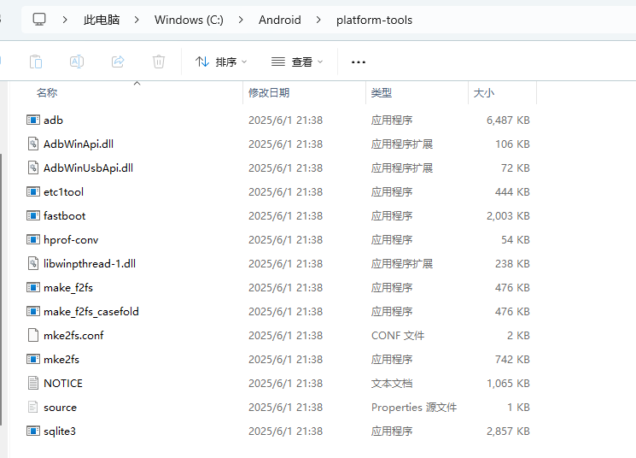Click the adb application file icon

[33, 120]
